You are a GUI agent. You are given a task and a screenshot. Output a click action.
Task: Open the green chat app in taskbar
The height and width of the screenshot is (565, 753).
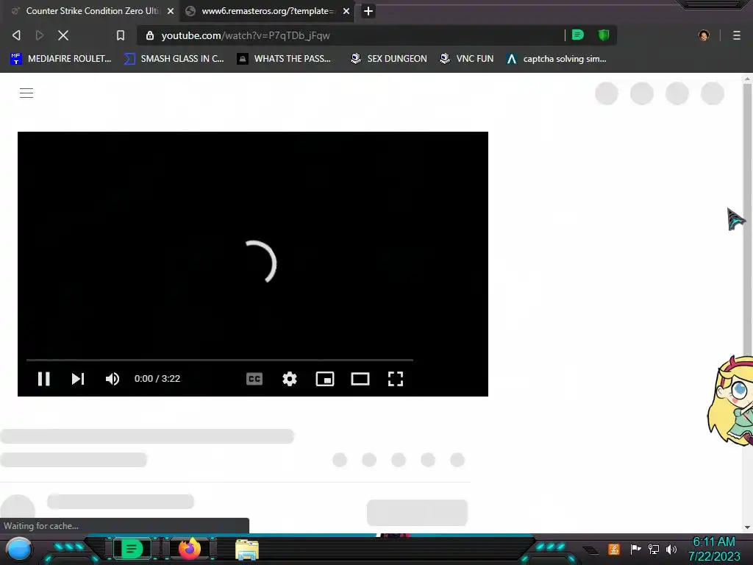point(132,549)
